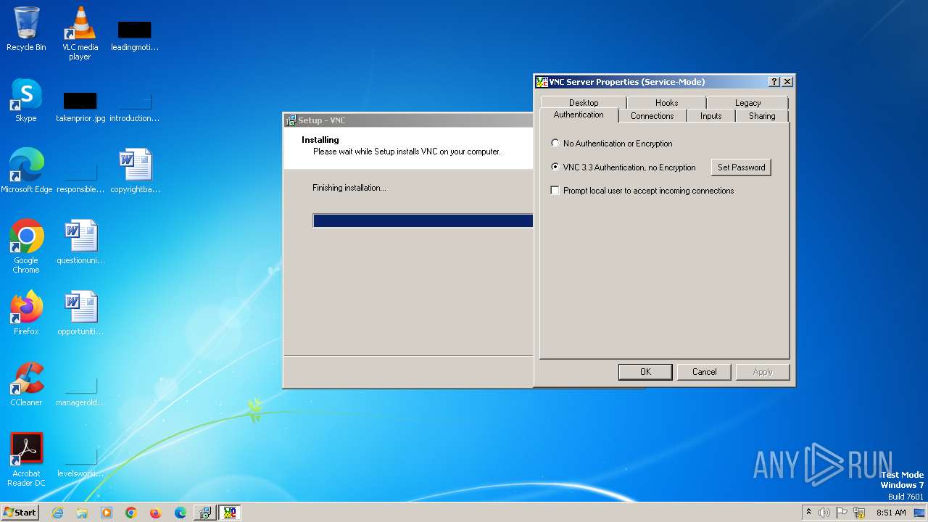The width and height of the screenshot is (928, 522).
Task: Confirm VNC properties with OK
Action: click(x=645, y=372)
